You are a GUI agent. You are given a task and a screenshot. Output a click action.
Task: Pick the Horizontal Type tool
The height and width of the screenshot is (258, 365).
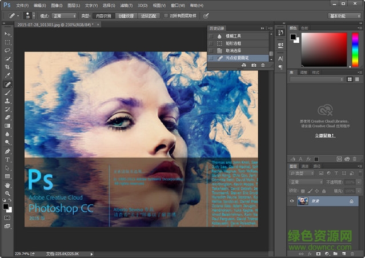pos(7,160)
